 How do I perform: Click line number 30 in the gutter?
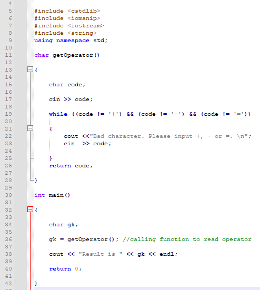coord(8,195)
